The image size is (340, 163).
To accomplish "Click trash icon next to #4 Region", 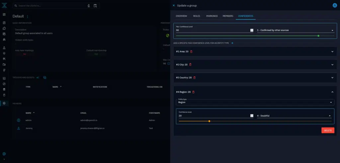I will [193, 92].
